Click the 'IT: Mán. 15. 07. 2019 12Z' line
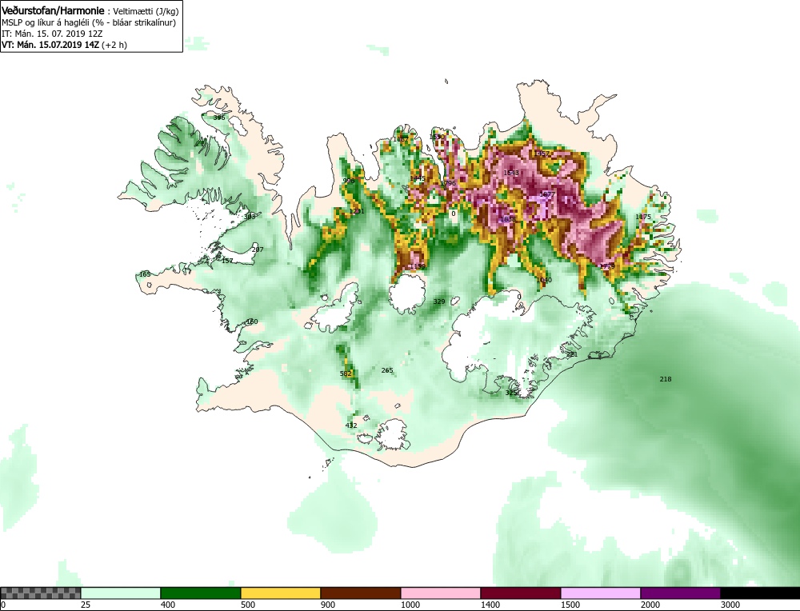The width and height of the screenshot is (800, 611). pos(52,34)
